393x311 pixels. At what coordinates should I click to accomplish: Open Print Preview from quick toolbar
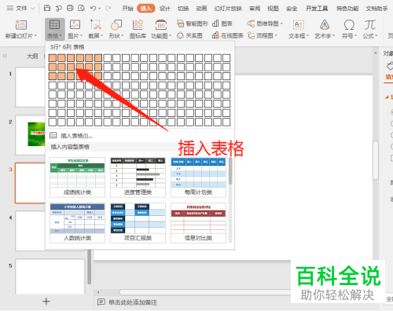pos(82,9)
